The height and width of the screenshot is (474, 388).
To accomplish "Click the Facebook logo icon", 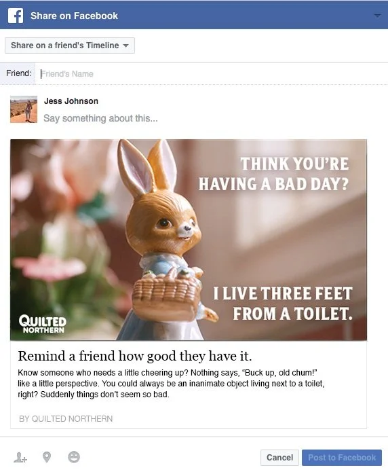I will coord(16,16).
